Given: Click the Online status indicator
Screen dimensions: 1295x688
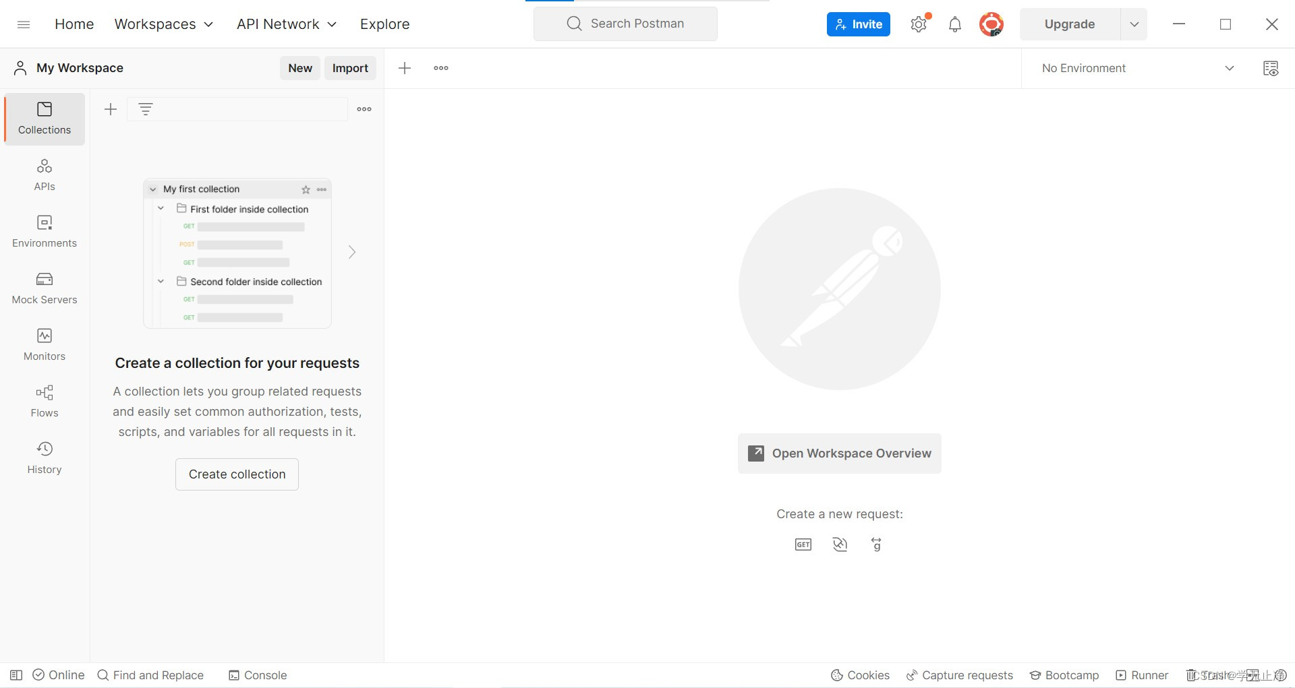Looking at the screenshot, I should pyautogui.click(x=59, y=675).
